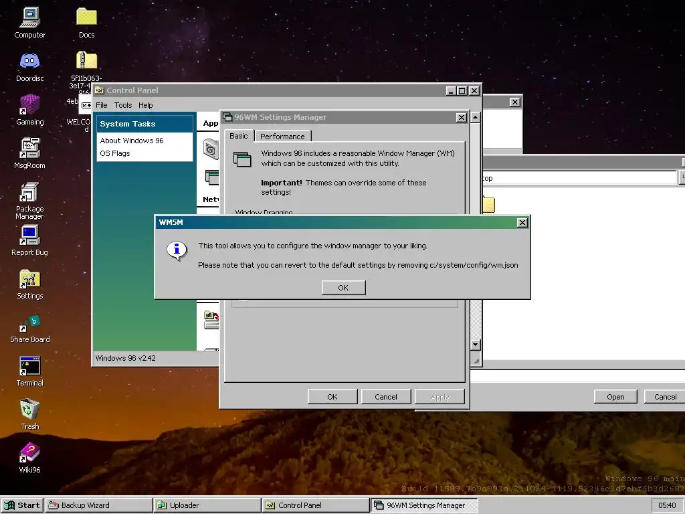Open the Gameing shortcut icon
This screenshot has width=685, height=514.
29,105
